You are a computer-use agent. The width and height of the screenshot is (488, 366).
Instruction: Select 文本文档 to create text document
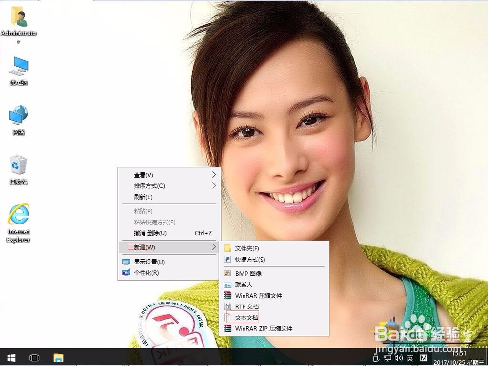point(246,317)
